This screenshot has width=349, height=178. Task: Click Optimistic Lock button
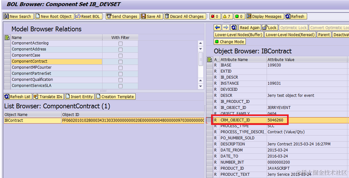(x=293, y=27)
